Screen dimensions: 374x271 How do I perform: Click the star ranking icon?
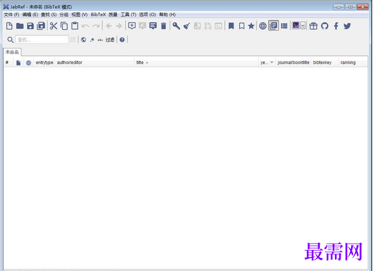point(251,26)
